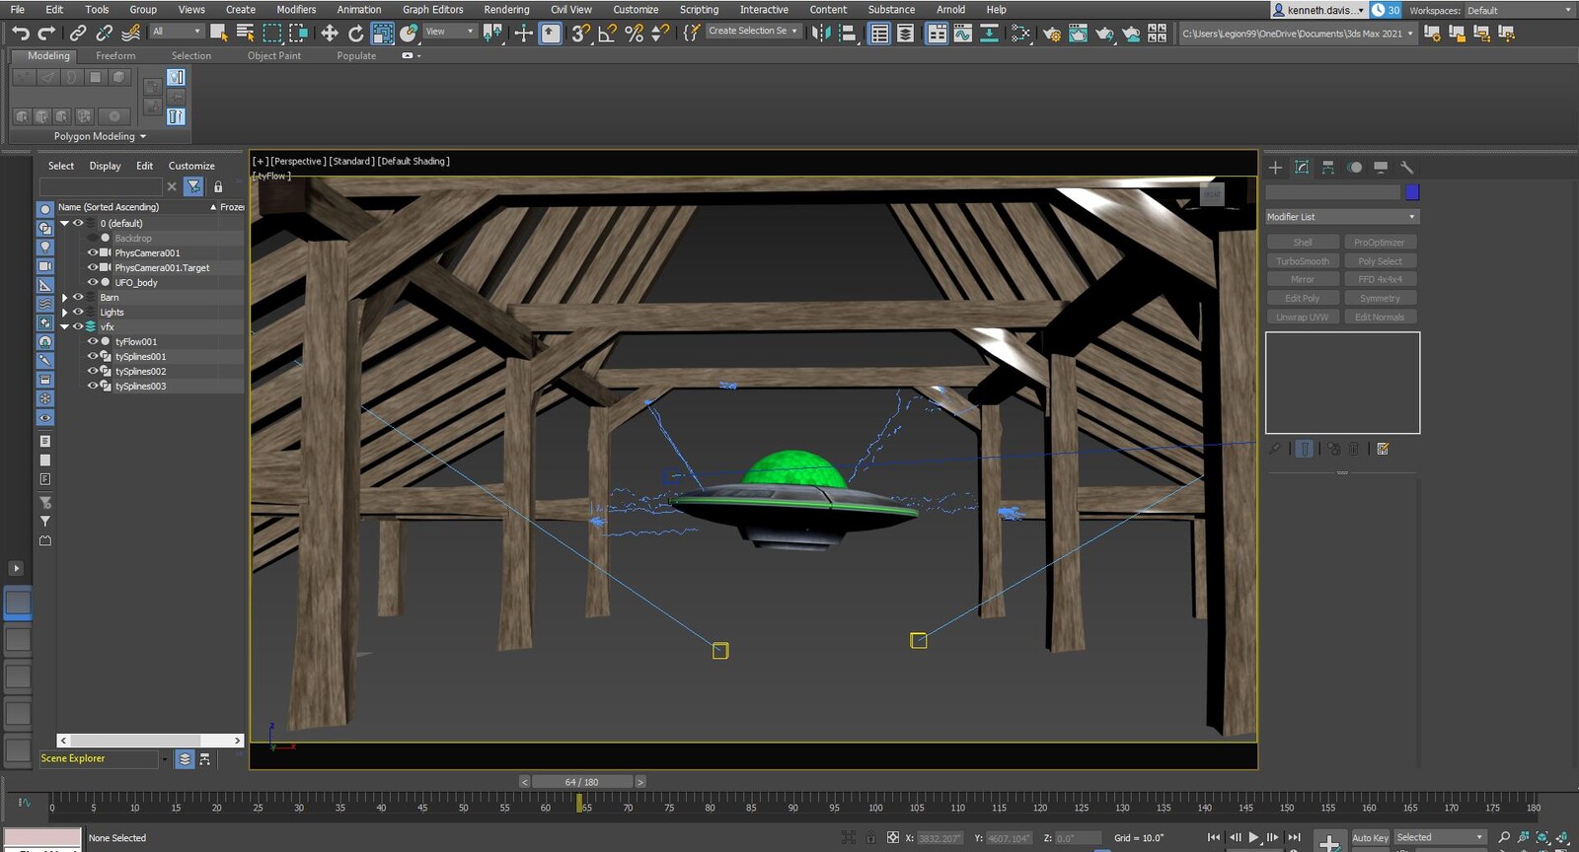The height and width of the screenshot is (852, 1579).
Task: Click the Undo arrow icon
Action: [x=21, y=34]
